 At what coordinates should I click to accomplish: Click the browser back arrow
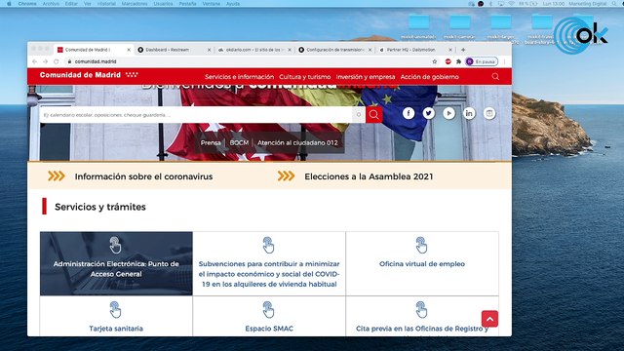click(x=35, y=61)
